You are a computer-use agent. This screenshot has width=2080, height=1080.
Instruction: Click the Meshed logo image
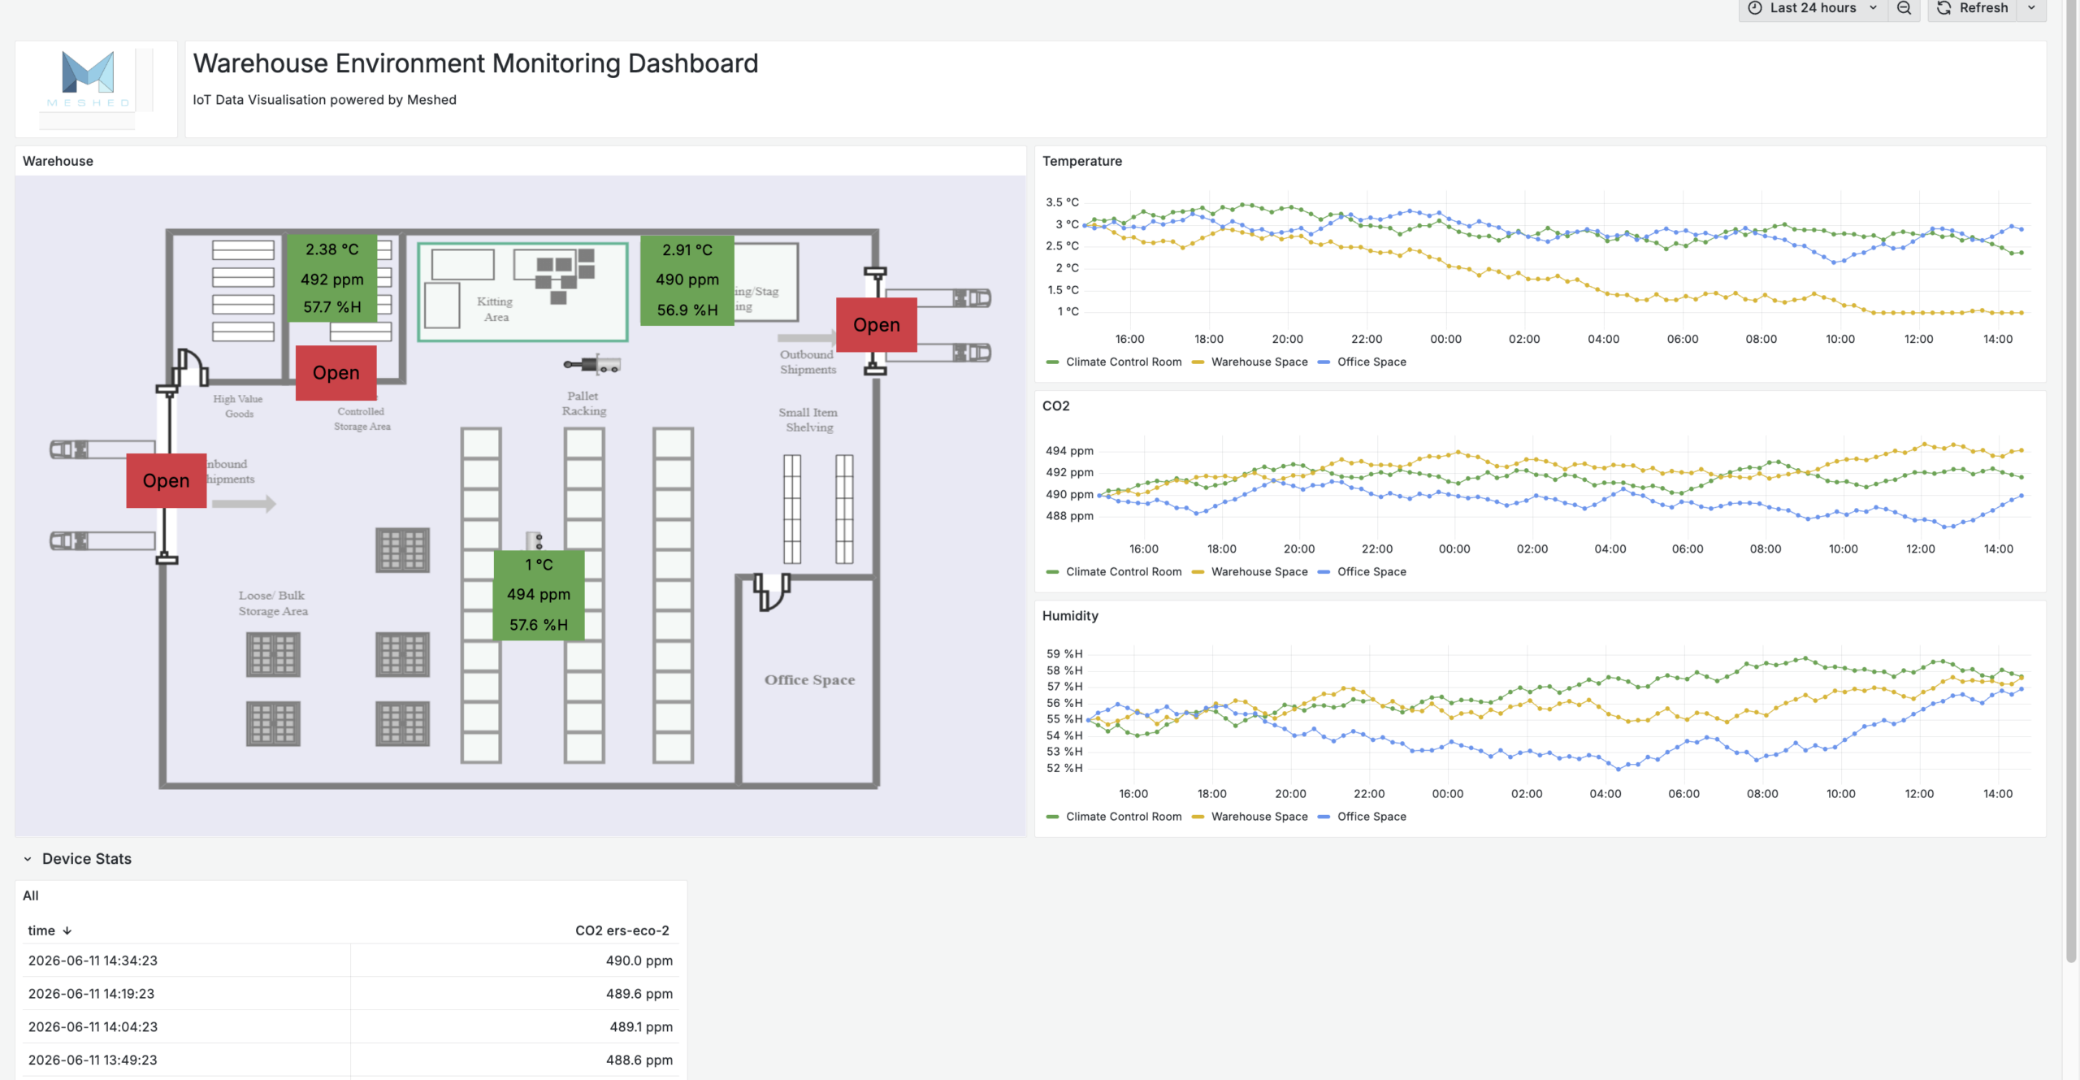pyautogui.click(x=89, y=80)
